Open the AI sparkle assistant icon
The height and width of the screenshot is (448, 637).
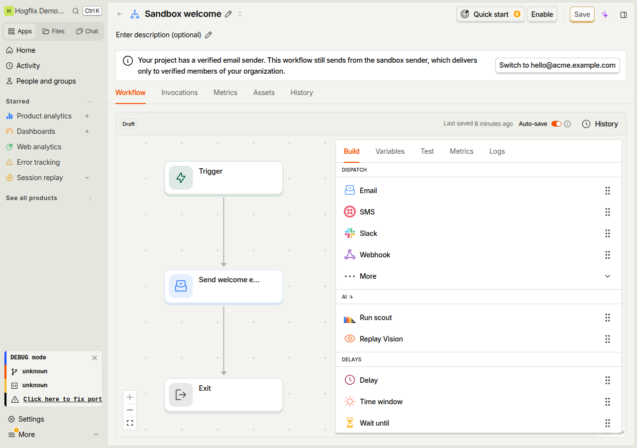[x=605, y=14]
